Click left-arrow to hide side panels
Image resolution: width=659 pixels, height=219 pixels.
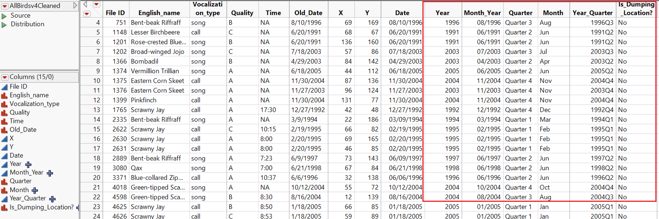(x=85, y=4)
